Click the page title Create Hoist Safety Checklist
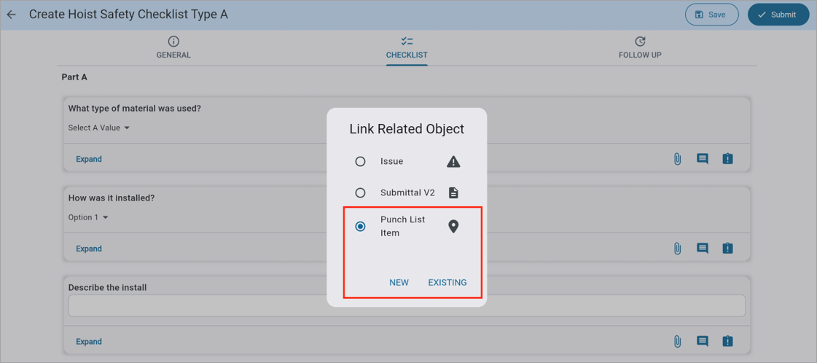 (129, 15)
